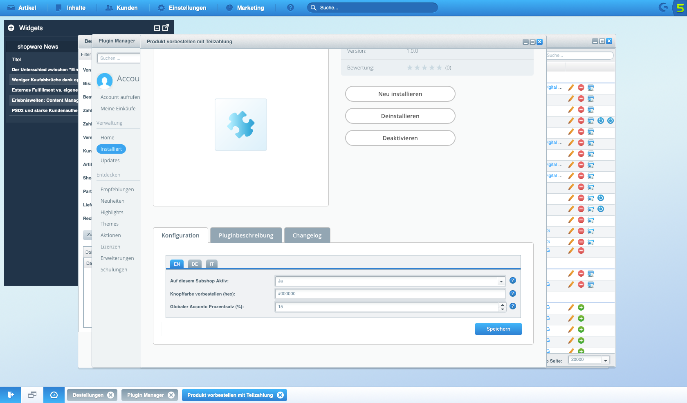Close the Bestellungen taskbar tab via X
Image resolution: width=687 pixels, height=403 pixels.
[110, 395]
